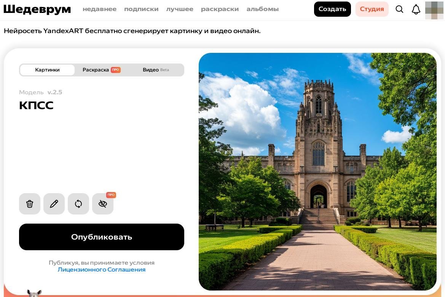This screenshot has height=297, width=445.
Task: Click the Создать button
Action: click(332, 9)
